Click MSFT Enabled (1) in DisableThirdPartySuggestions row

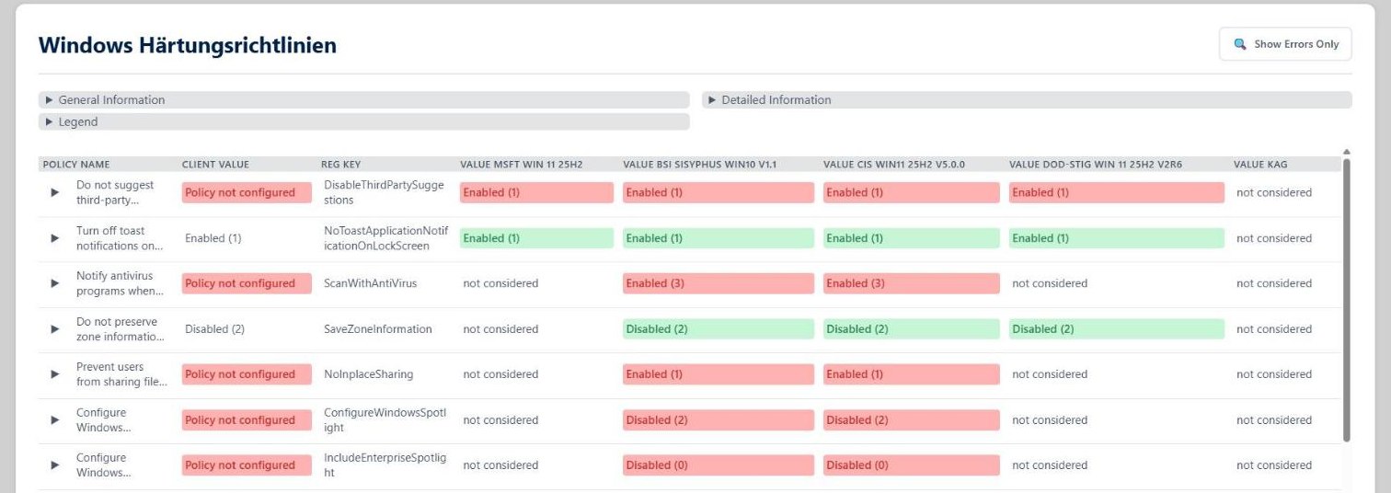pyautogui.click(x=536, y=192)
